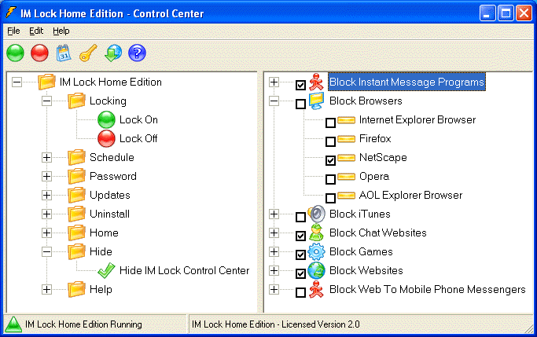Viewport: 537px width, 337px height.
Task: Click the green triangle status bar icon
Action: 13,324
